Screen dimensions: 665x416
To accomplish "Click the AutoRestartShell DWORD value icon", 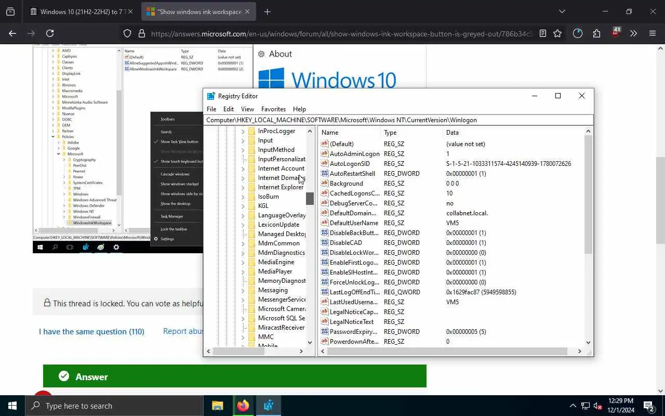I will (x=325, y=174).
